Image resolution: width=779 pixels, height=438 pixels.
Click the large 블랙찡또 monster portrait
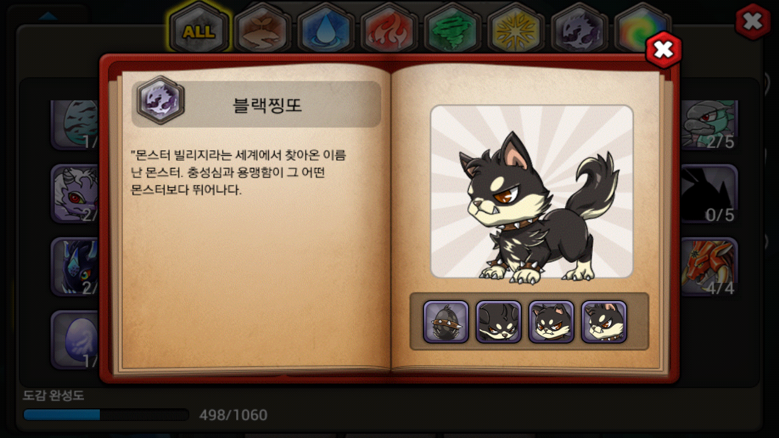point(532,192)
